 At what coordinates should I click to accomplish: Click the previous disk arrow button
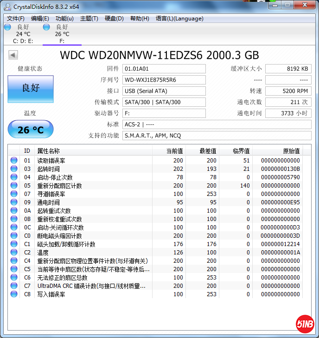[13, 55]
